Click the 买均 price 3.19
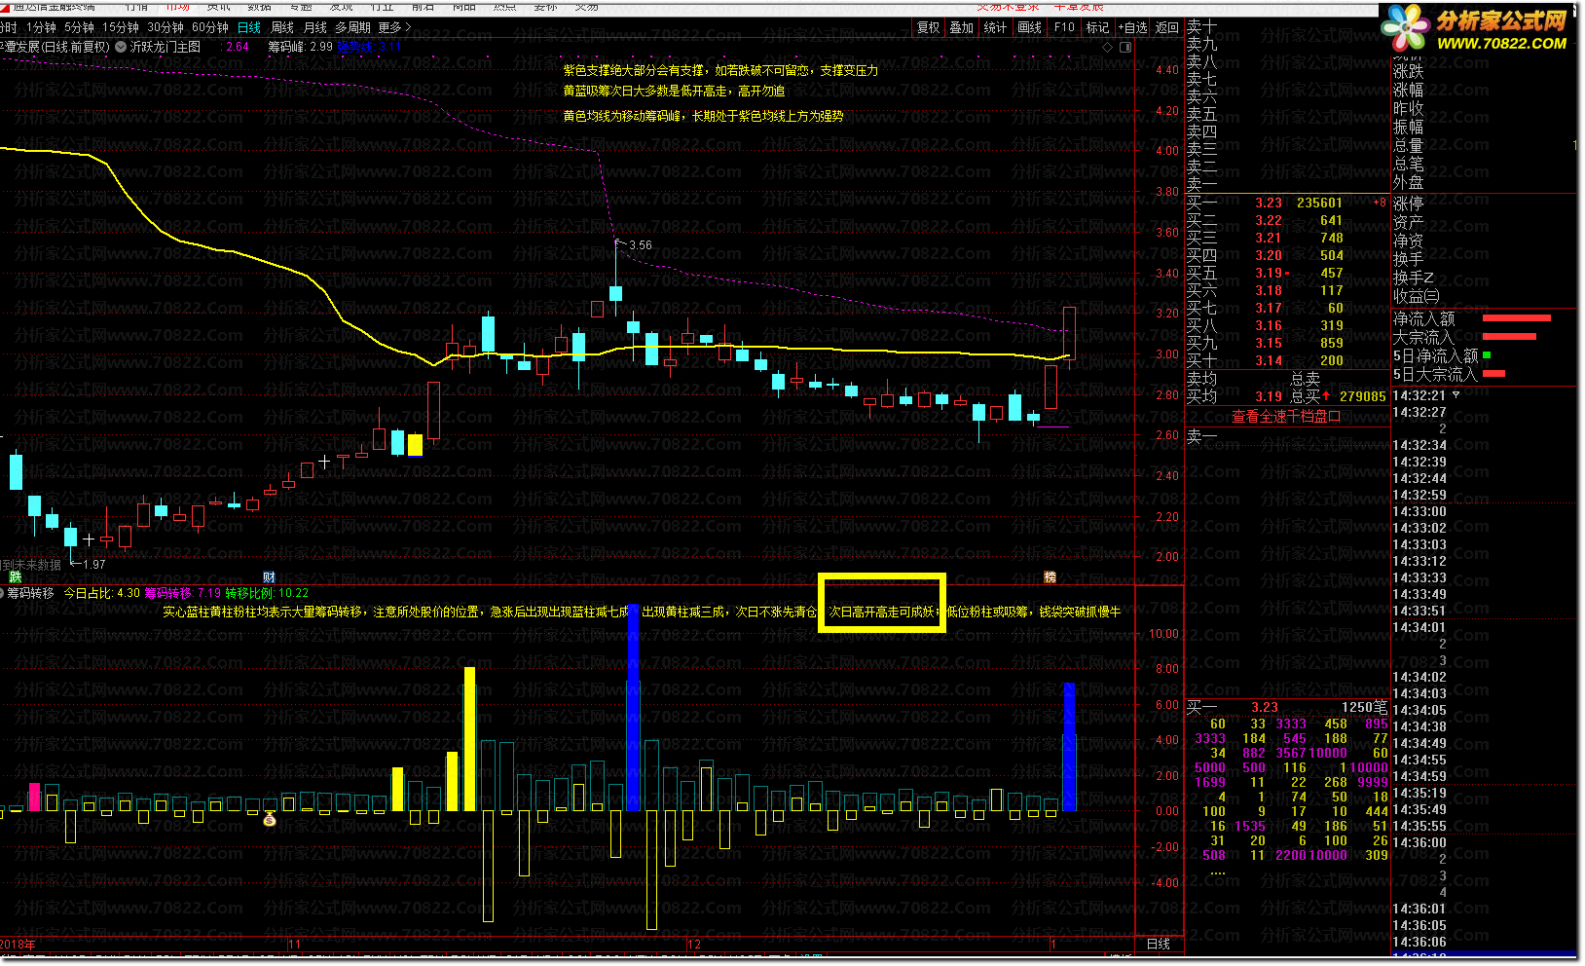Viewport: 1585px width, 966px height. [1269, 397]
